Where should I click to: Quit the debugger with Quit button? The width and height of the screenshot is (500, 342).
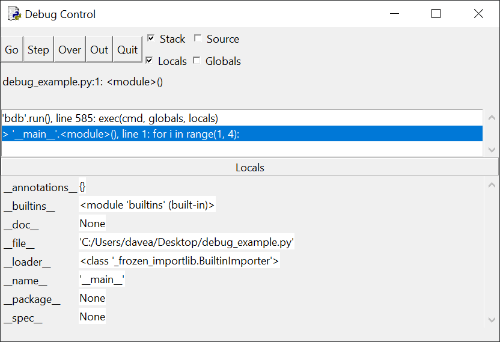click(127, 50)
